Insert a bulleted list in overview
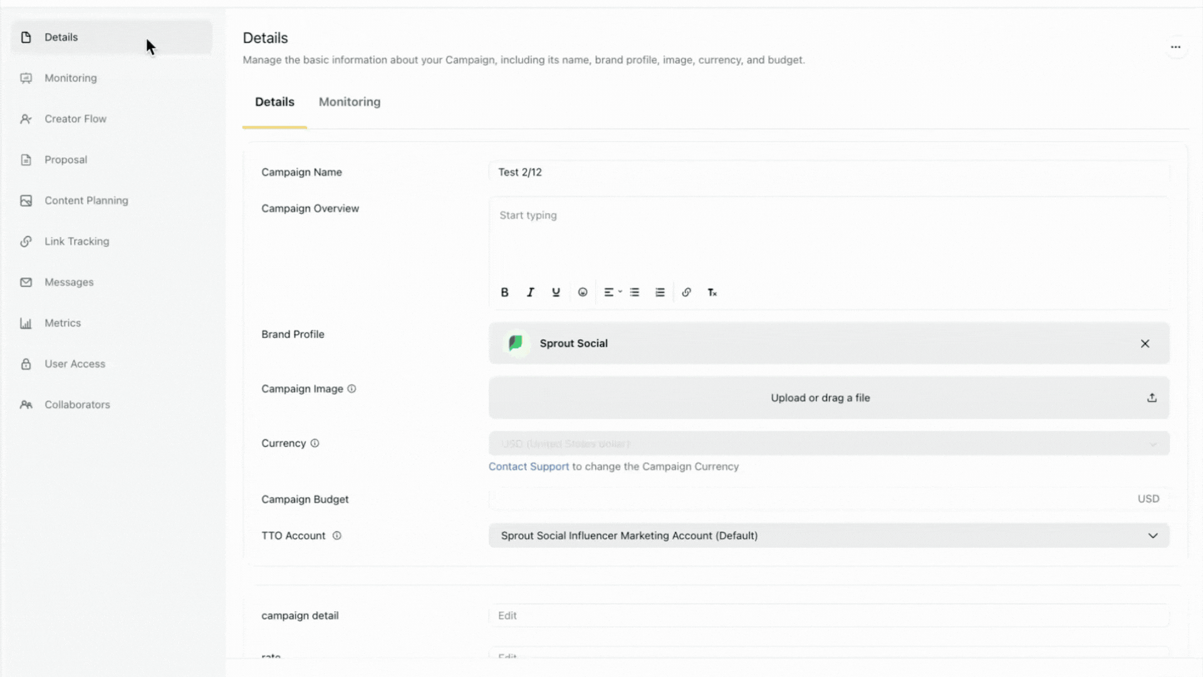The height and width of the screenshot is (677, 1203). (x=635, y=292)
